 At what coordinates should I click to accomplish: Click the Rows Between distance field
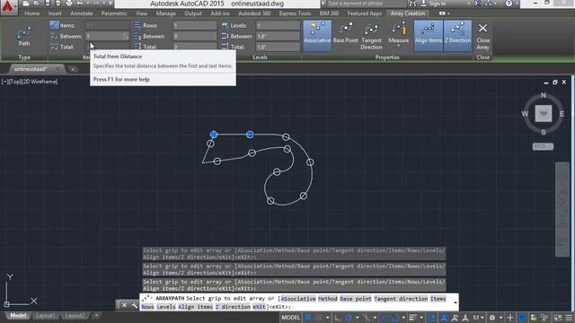[x=195, y=36]
